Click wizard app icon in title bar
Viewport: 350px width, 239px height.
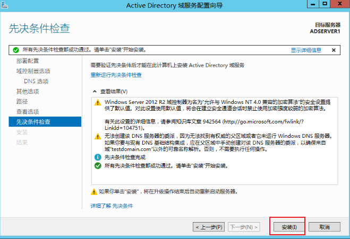[x=4, y=5]
